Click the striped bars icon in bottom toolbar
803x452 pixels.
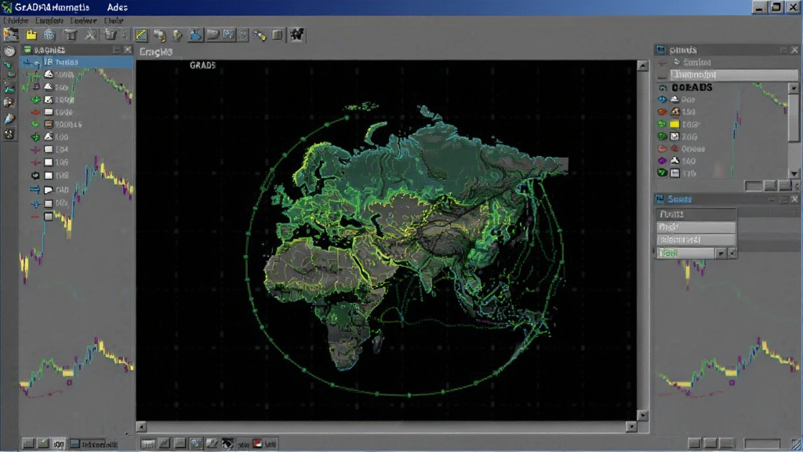coord(148,443)
